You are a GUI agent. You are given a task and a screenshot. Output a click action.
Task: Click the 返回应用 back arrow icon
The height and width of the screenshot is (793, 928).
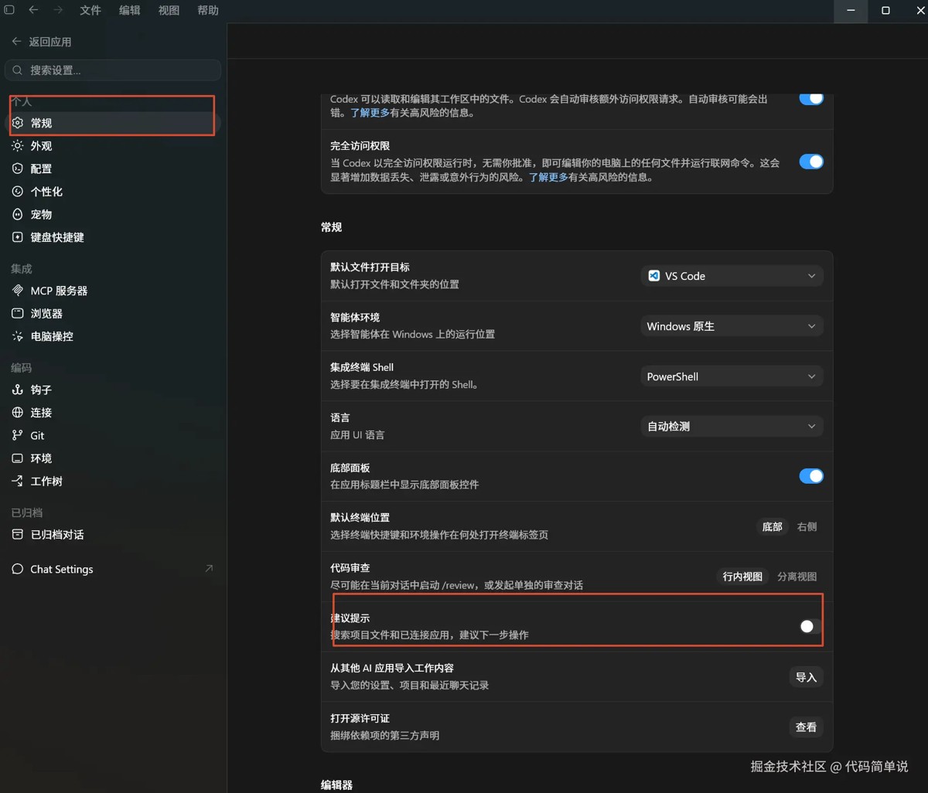(16, 41)
